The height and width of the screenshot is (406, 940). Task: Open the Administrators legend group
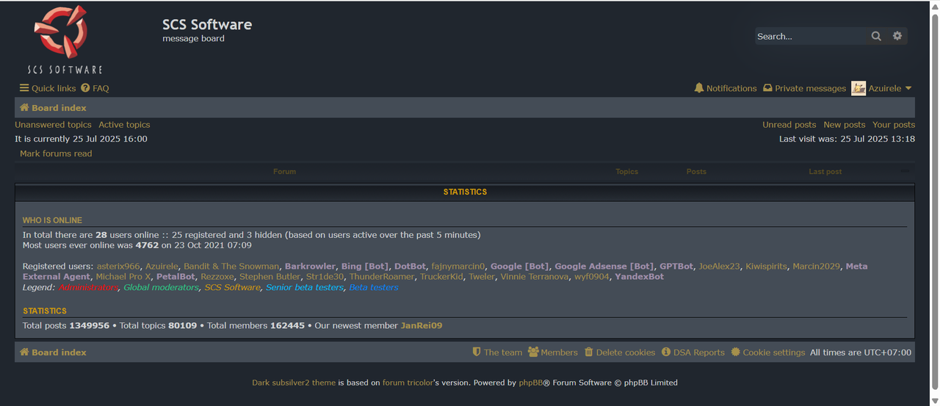click(88, 288)
